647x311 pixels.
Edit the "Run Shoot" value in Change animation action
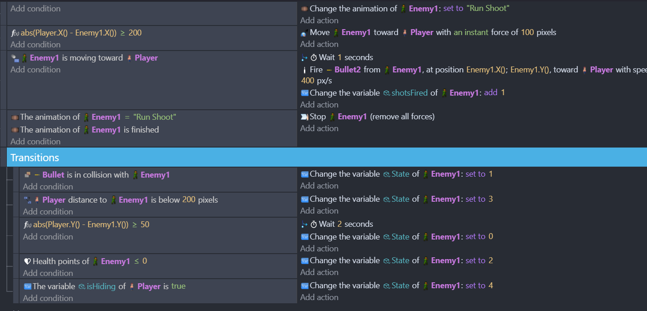click(x=488, y=8)
